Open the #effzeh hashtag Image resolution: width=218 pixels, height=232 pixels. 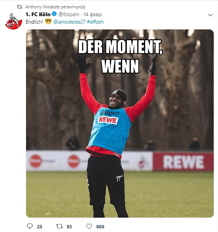click(x=95, y=22)
